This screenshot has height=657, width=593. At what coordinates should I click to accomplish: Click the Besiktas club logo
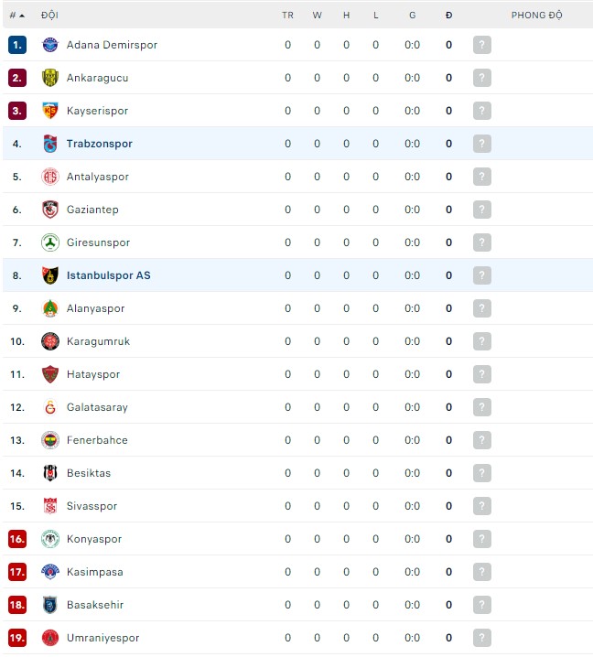50,473
